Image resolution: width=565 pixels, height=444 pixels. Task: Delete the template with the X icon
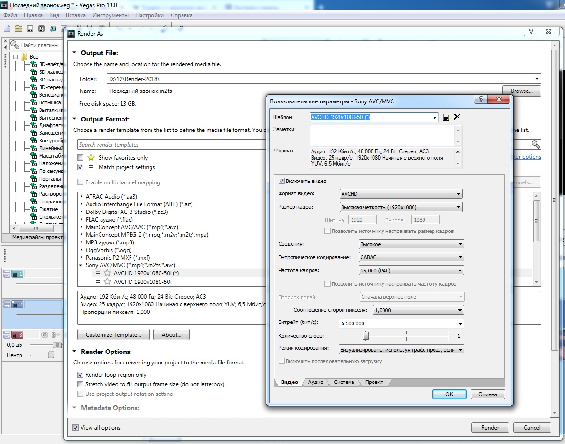[457, 117]
